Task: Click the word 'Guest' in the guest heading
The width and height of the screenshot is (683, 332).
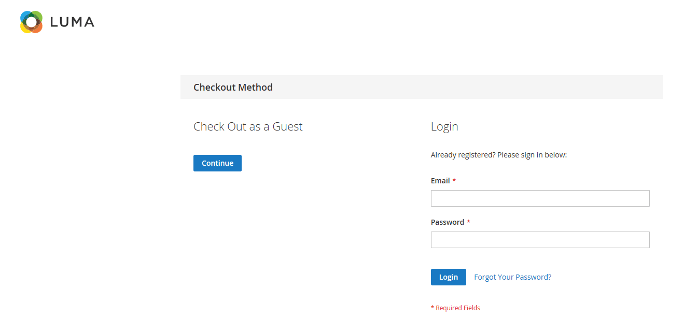Action: [x=287, y=127]
